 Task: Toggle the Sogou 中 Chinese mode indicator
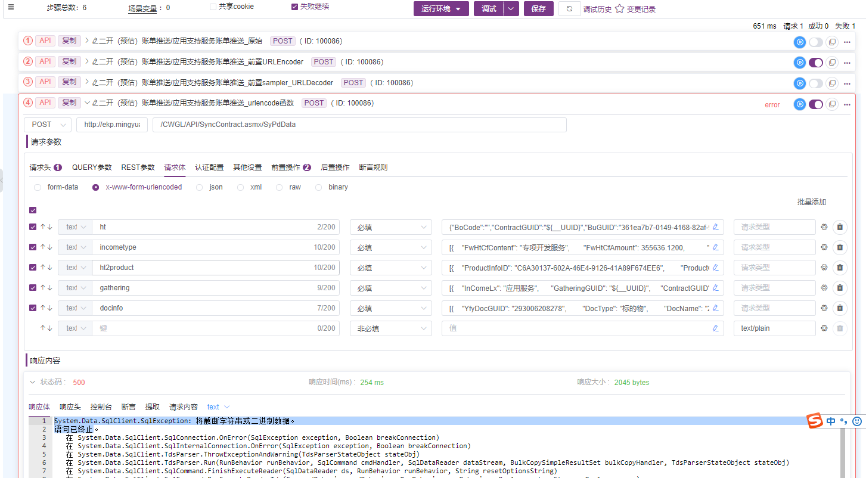coord(831,421)
